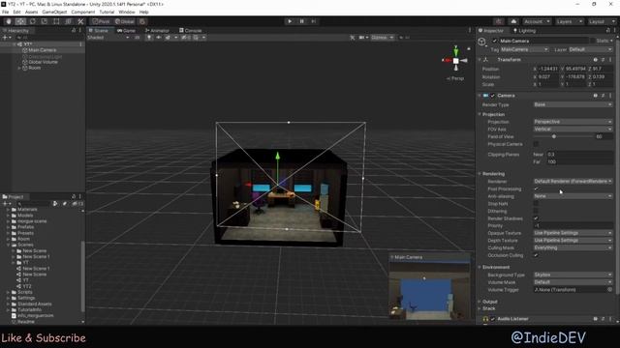Viewport: 620px width, 348px height.
Task: Open the Tag MainCamera dropdown
Action: (x=524, y=49)
